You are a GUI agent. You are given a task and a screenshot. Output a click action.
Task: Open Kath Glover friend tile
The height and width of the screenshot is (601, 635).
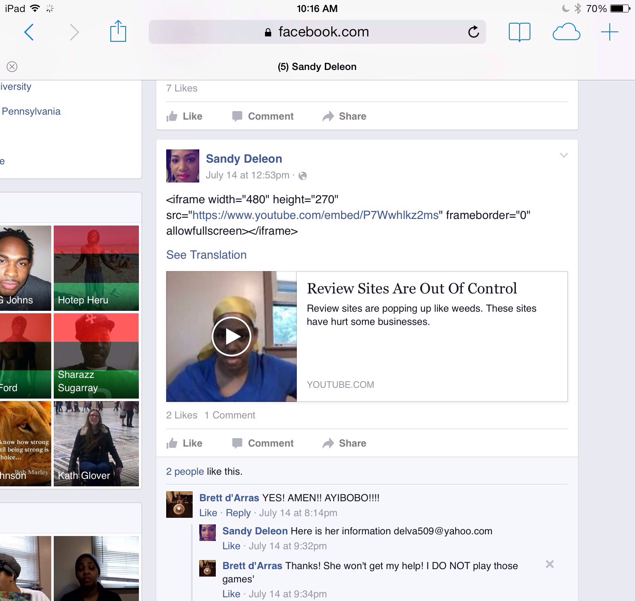(x=96, y=444)
